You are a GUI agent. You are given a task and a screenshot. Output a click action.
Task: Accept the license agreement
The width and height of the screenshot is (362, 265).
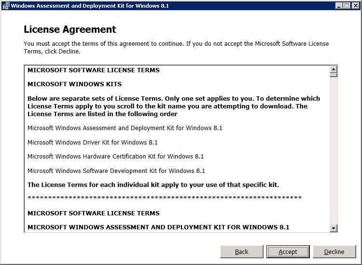pos(288,252)
